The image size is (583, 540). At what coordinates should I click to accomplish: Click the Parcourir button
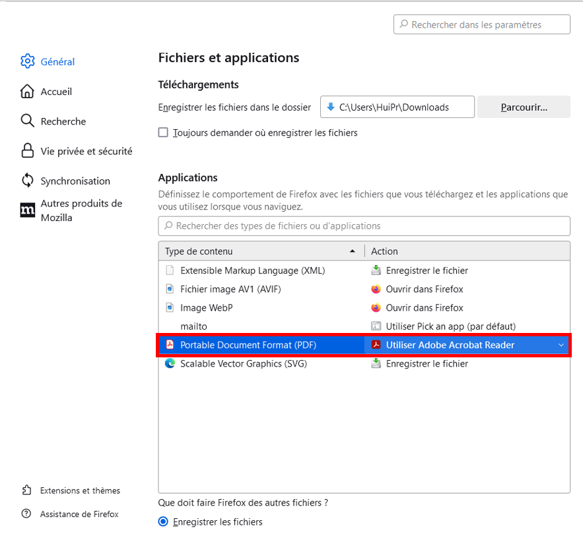click(524, 107)
